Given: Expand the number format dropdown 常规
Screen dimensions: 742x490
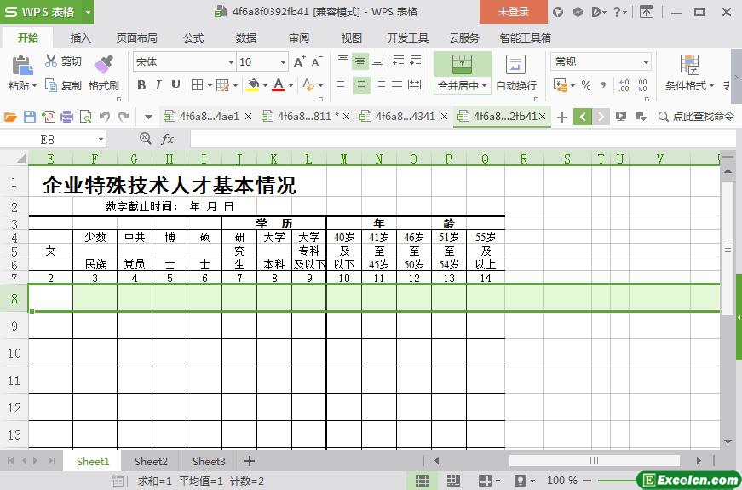Looking at the screenshot, I should [646, 62].
